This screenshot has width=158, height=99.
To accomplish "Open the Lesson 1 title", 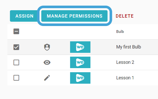I will (x=125, y=78).
